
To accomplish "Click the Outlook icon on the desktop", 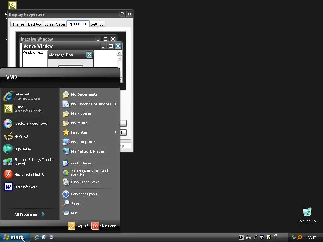I will pos(12,5).
